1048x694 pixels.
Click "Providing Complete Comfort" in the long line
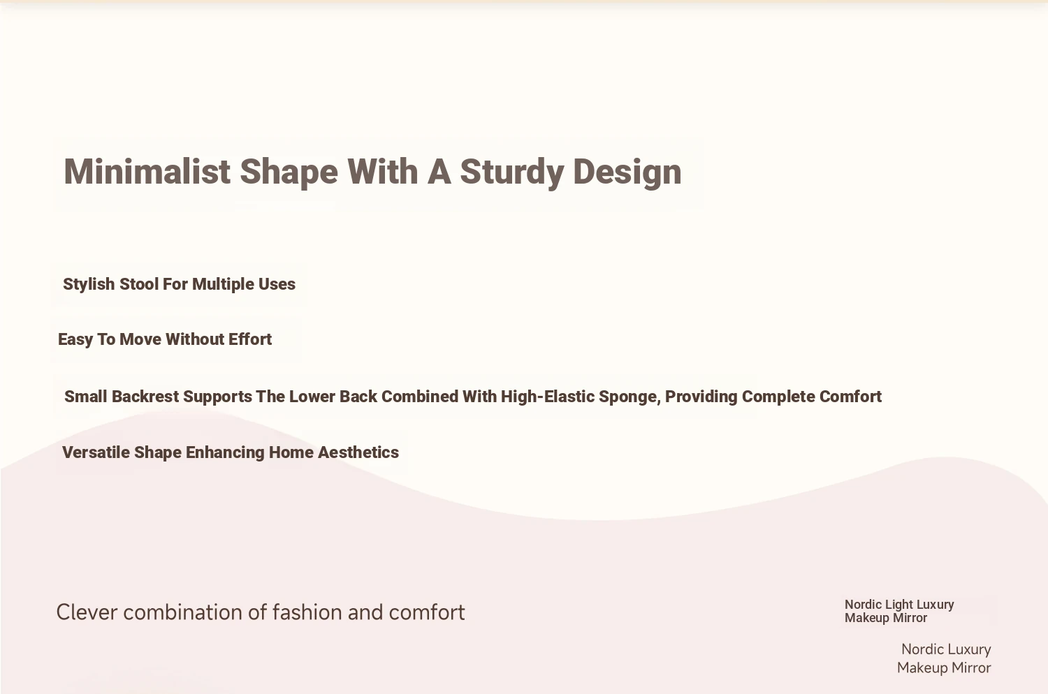coord(773,397)
